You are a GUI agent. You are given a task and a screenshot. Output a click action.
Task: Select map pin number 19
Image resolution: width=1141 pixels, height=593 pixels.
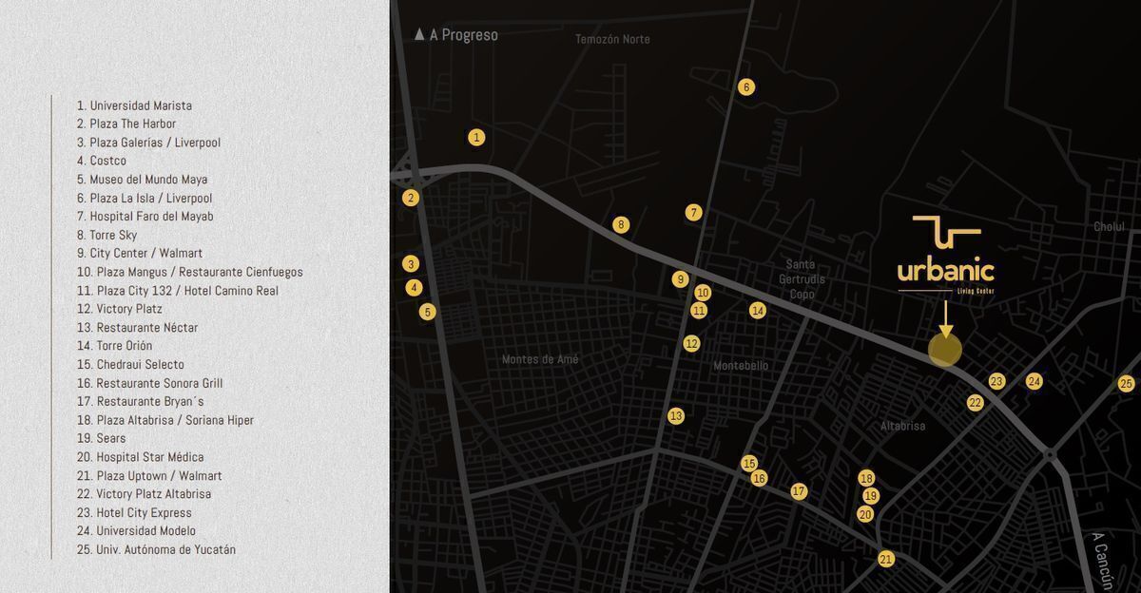(871, 496)
